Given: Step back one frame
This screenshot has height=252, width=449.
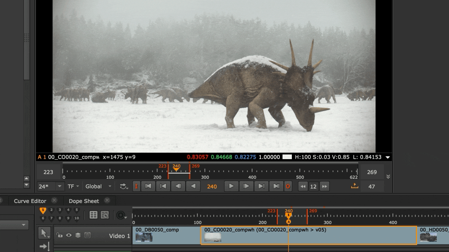Looking at the screenshot, I should [x=178, y=186].
